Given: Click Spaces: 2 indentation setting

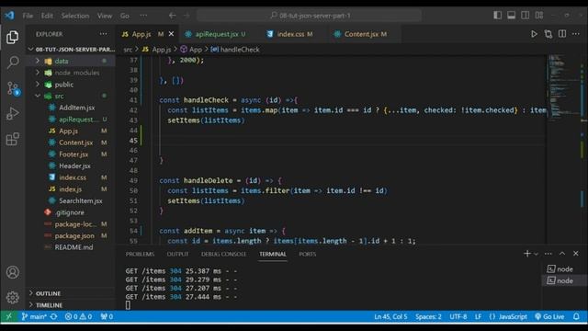Looking at the screenshot, I should 428,316.
